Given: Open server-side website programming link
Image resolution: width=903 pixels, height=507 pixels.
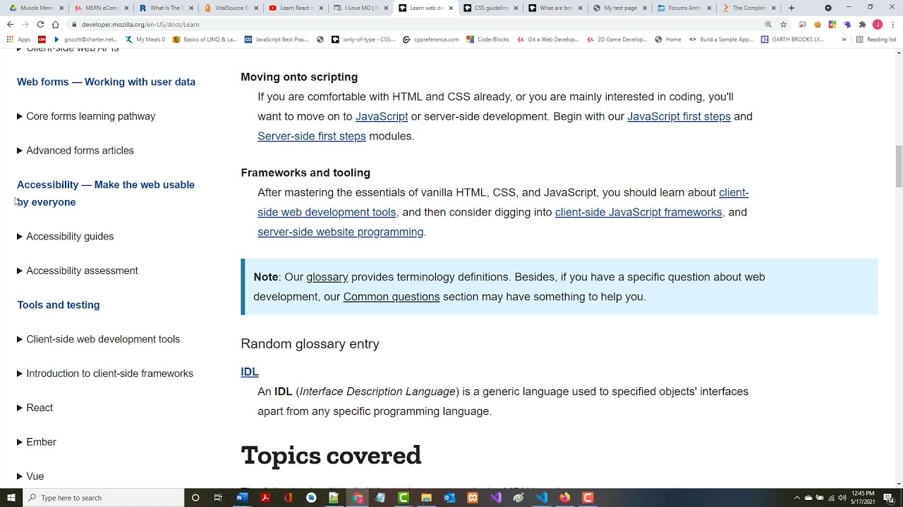Looking at the screenshot, I should tap(341, 232).
